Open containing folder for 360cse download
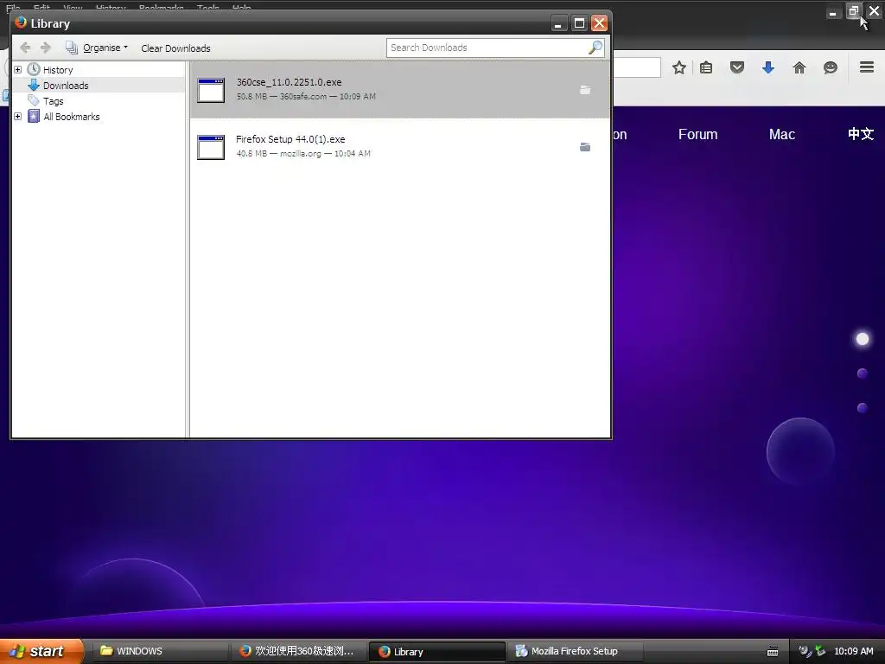The image size is (885, 664). click(585, 90)
